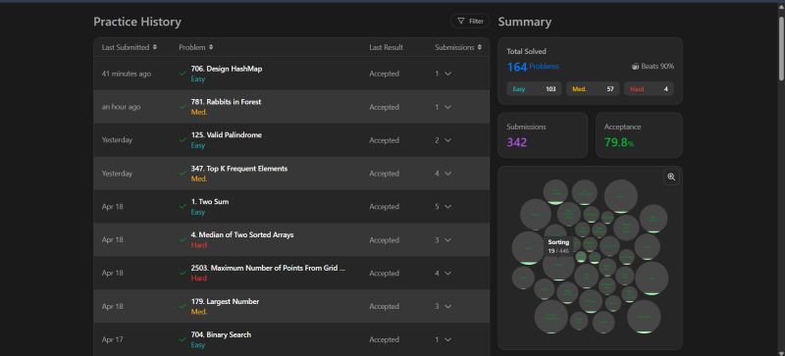Click the page vertical scrollbar thumb

coord(781,48)
